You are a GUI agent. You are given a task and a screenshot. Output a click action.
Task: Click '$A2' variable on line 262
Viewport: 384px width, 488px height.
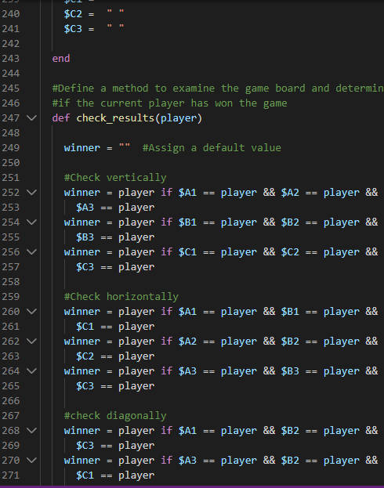coord(187,341)
